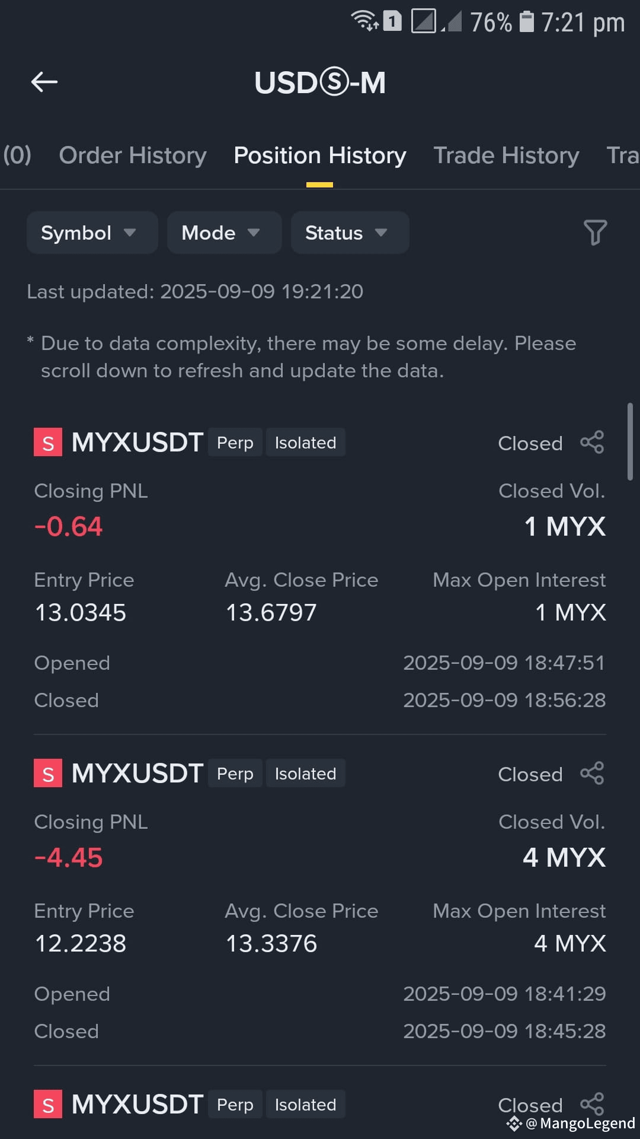Tap the red S badge of second position
This screenshot has height=1139, width=640.
pyautogui.click(x=48, y=774)
